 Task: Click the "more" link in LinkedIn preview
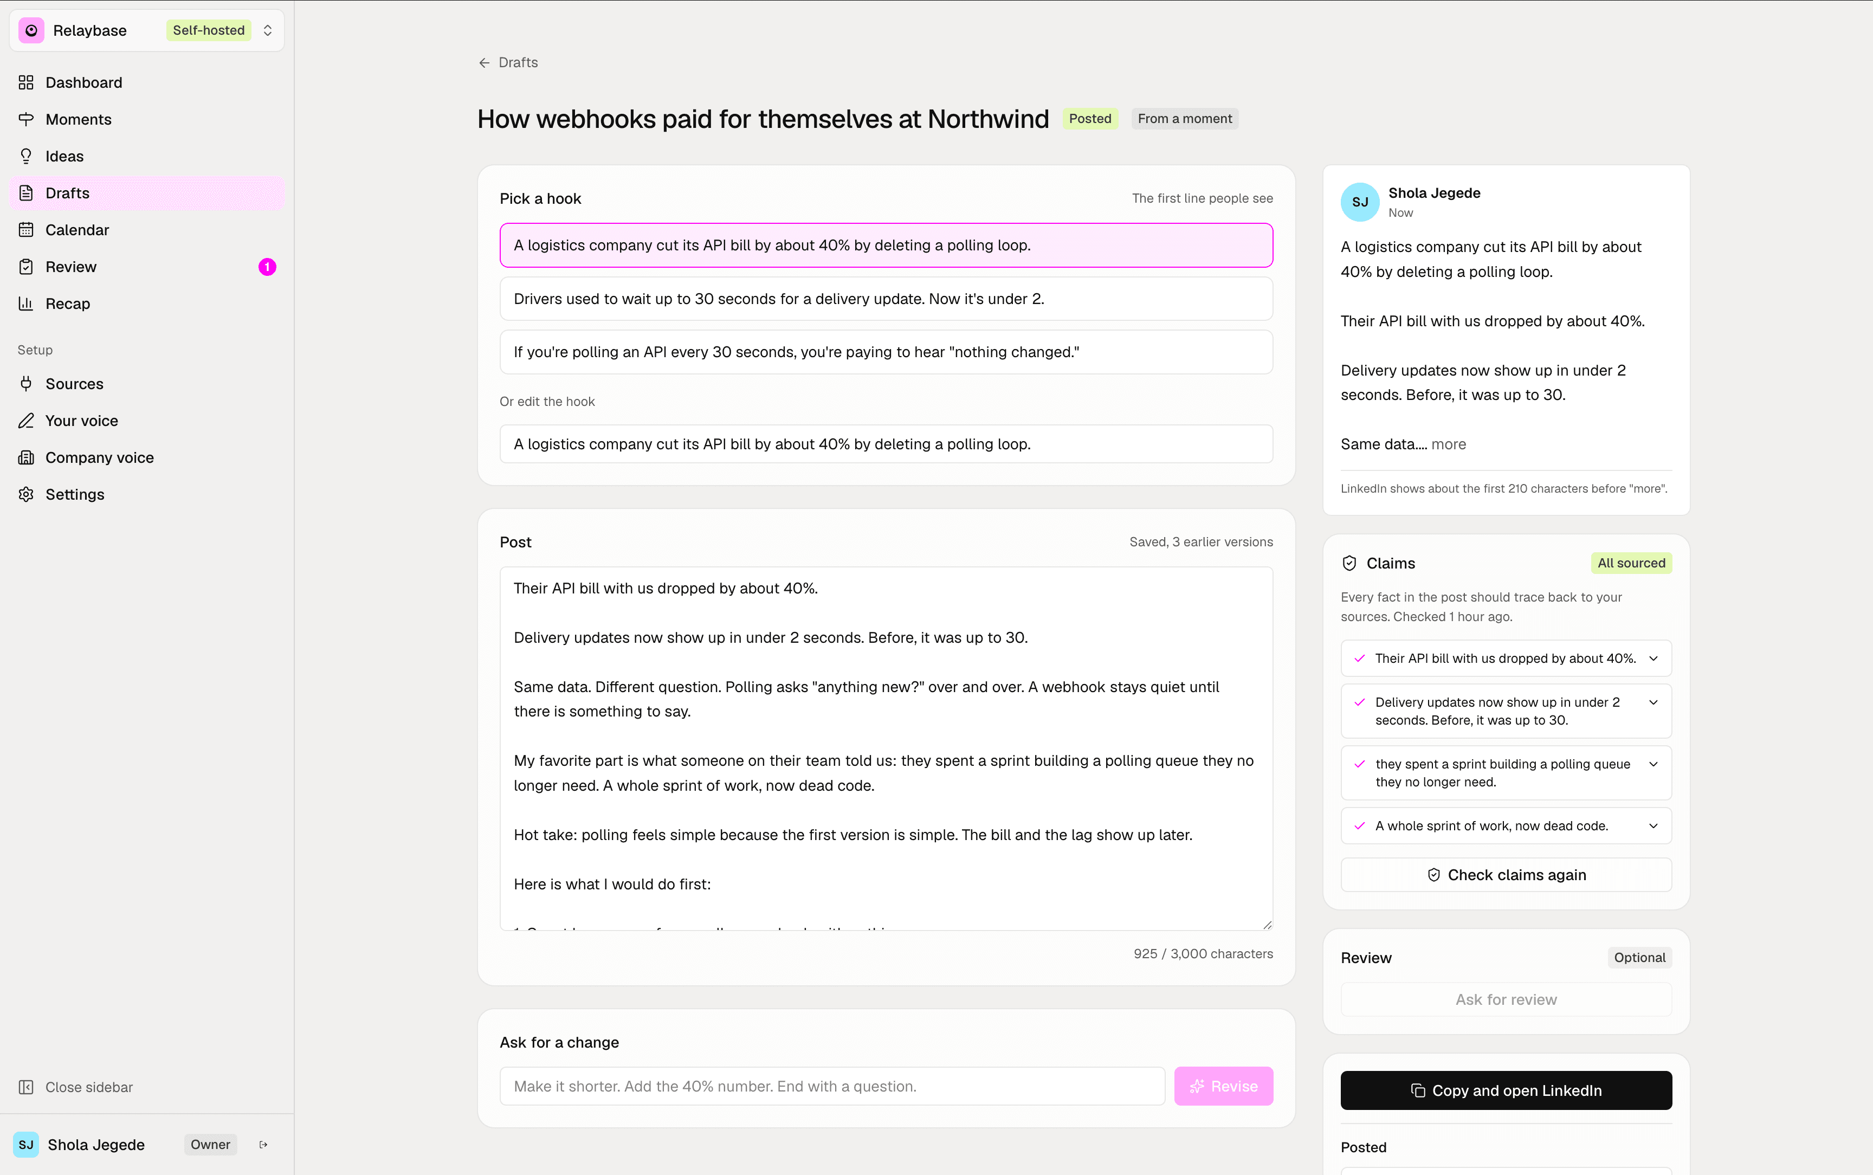pyautogui.click(x=1449, y=444)
